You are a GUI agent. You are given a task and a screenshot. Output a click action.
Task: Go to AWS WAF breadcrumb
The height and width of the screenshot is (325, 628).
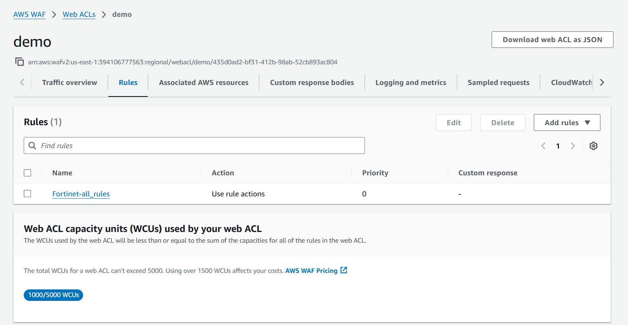pyautogui.click(x=29, y=15)
